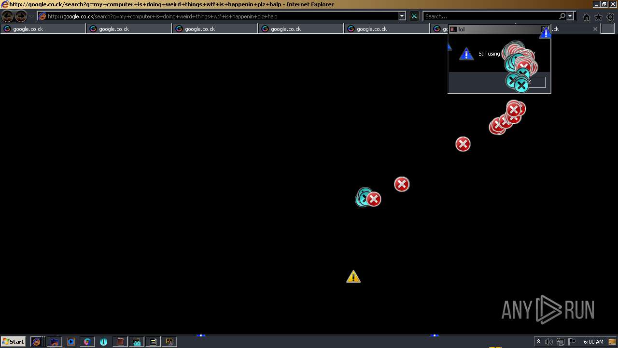Click the yellow warning triangle icon
Screen dimensions: 618x348
pyautogui.click(x=353, y=276)
